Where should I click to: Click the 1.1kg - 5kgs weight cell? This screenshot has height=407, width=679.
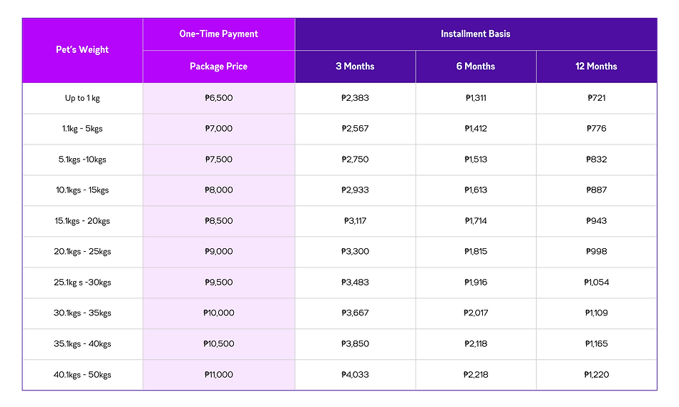[82, 129]
